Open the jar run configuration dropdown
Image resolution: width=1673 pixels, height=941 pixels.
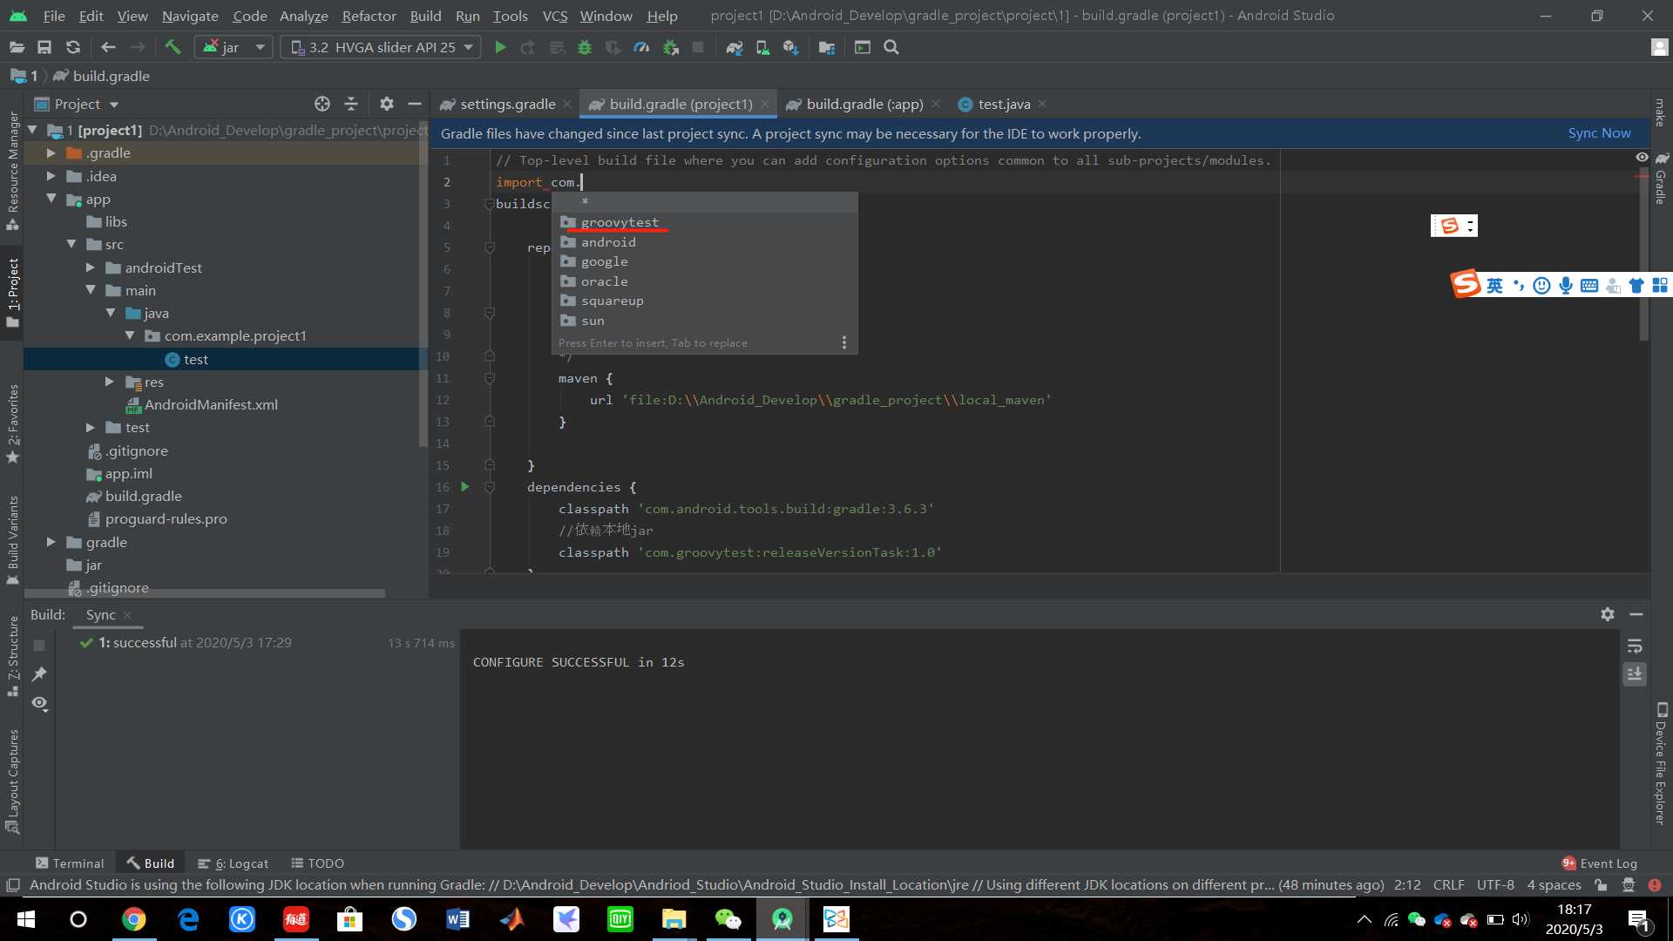[233, 47]
